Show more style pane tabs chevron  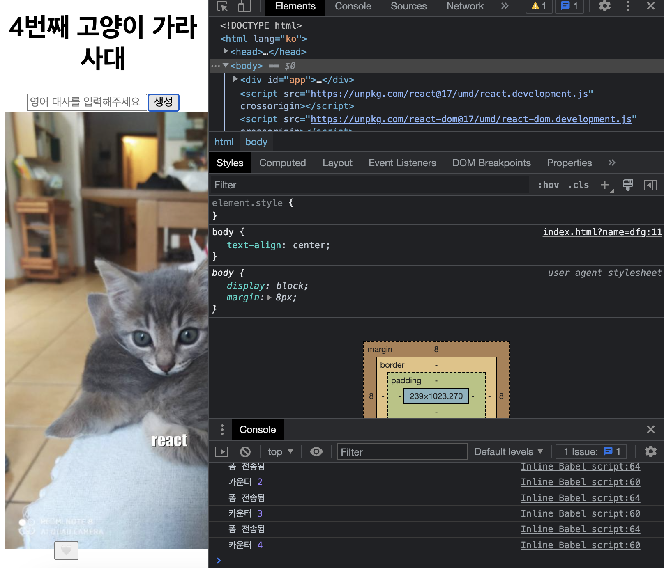coord(611,163)
